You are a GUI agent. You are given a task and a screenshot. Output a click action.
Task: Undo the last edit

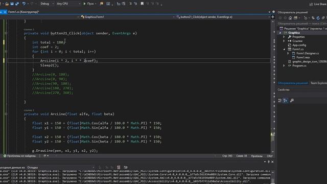24,4
